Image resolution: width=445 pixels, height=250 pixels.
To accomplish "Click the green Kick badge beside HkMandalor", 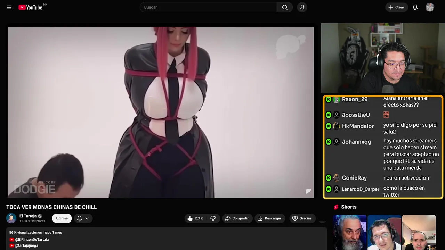I will click(x=329, y=126).
